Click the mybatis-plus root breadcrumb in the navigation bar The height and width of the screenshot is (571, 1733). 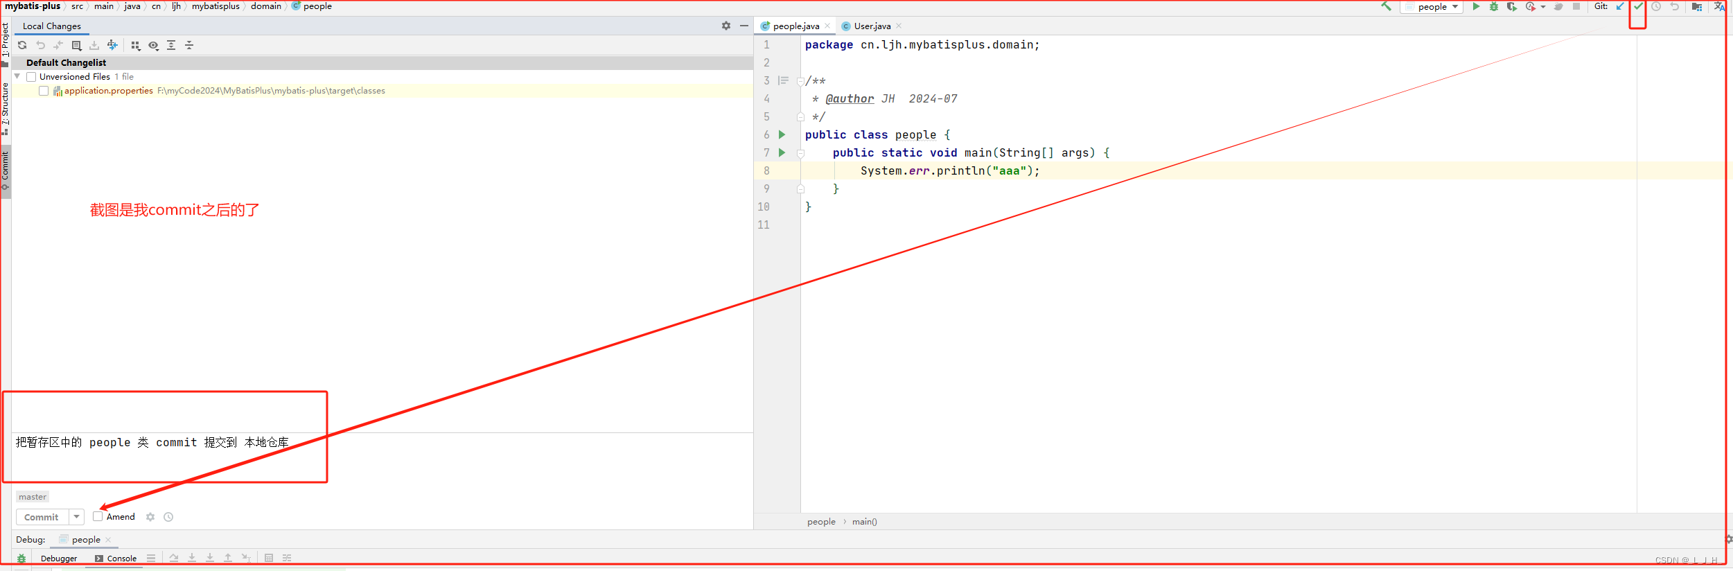pyautogui.click(x=33, y=6)
